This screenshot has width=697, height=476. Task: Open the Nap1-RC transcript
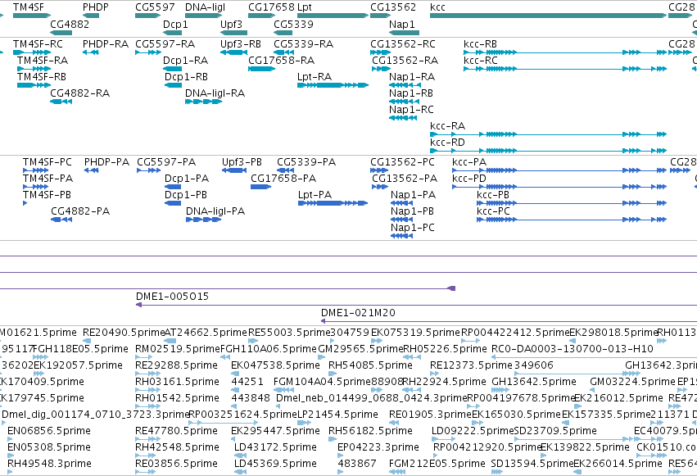[403, 118]
